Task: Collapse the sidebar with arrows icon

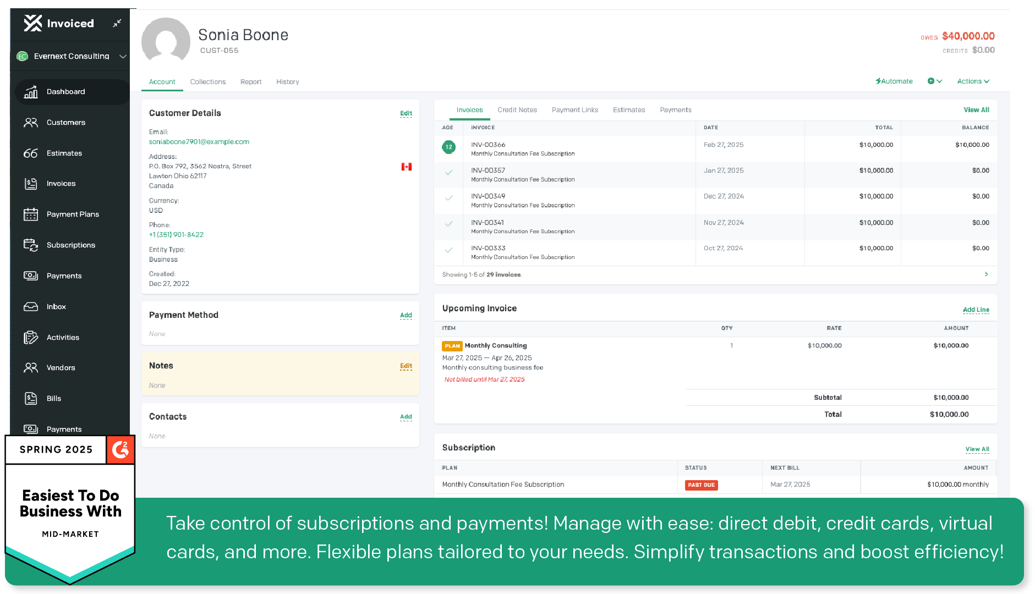Action: click(x=117, y=23)
